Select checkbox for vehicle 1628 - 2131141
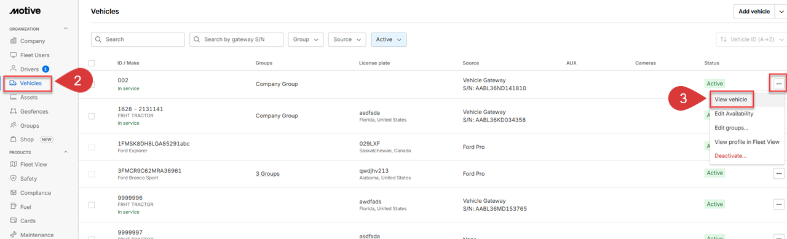This screenshot has width=787, height=239. pos(92,116)
